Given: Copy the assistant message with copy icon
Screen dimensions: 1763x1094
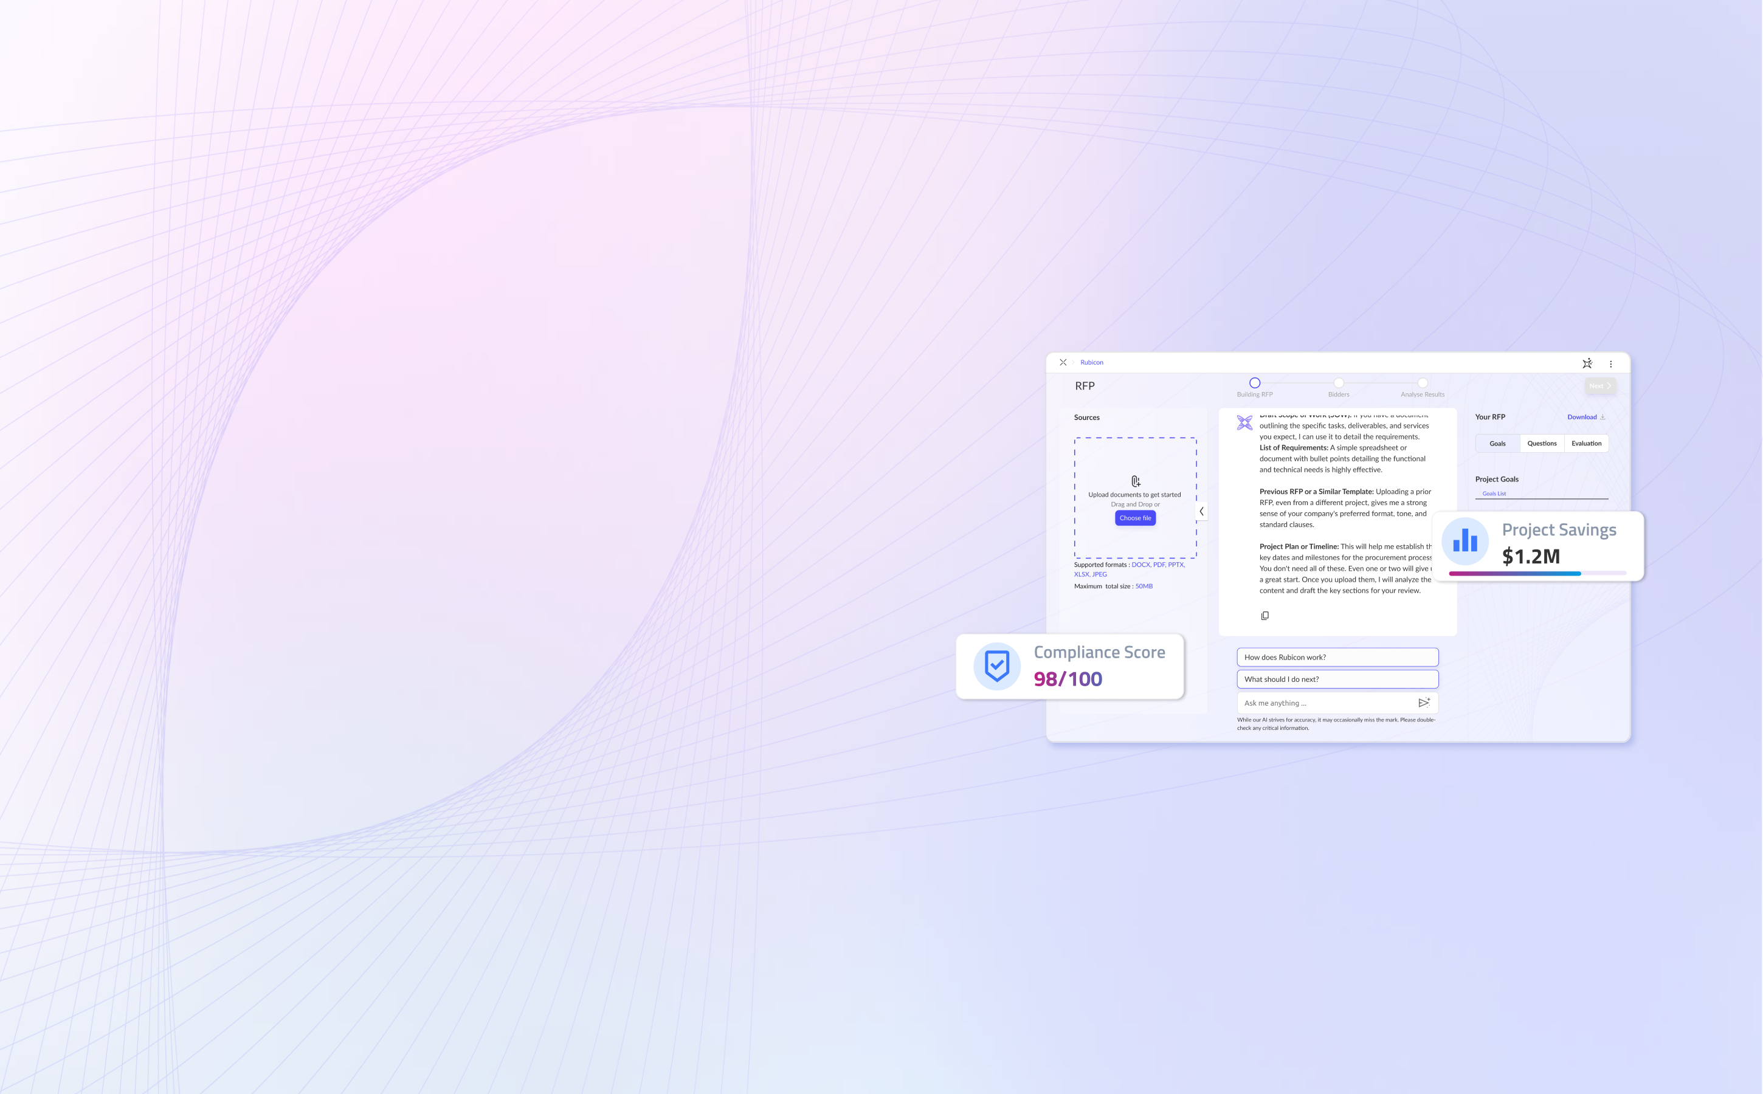Looking at the screenshot, I should [x=1265, y=616].
